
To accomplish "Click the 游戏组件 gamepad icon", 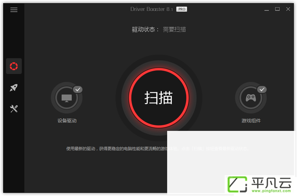I will (251, 98).
